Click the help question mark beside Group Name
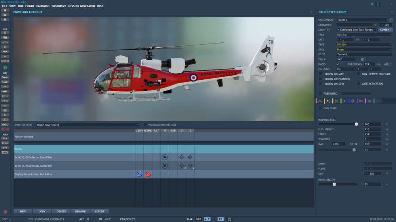Image resolution: width=396 pixels, height=222 pixels. [390, 20]
